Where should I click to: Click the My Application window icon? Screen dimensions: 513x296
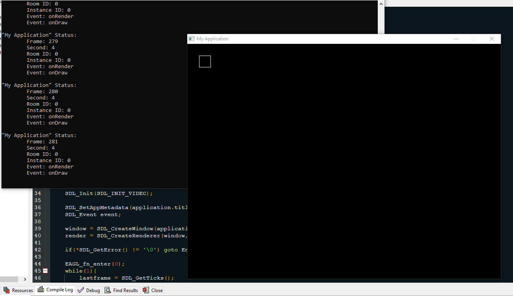(x=192, y=39)
